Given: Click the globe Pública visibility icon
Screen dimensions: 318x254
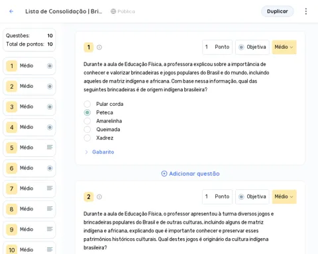Looking at the screenshot, I should [113, 11].
